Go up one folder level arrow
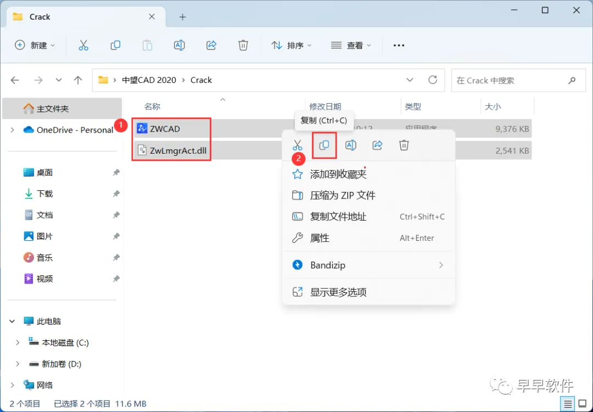Screen dimensions: 593x412 click(78, 80)
